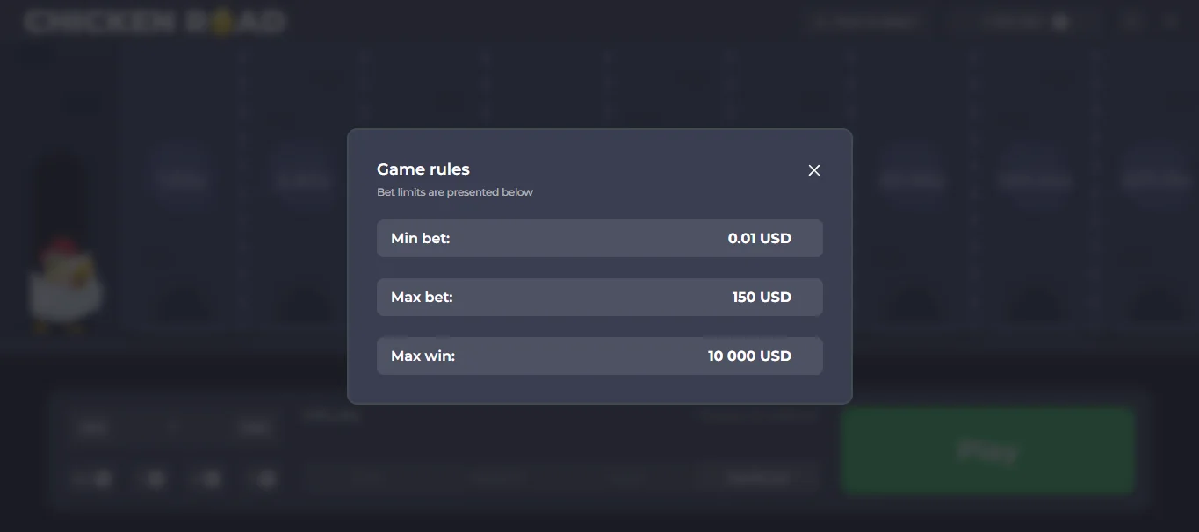The height and width of the screenshot is (532, 1199).
Task: Click the blurred MIN bet button
Action: [91, 428]
